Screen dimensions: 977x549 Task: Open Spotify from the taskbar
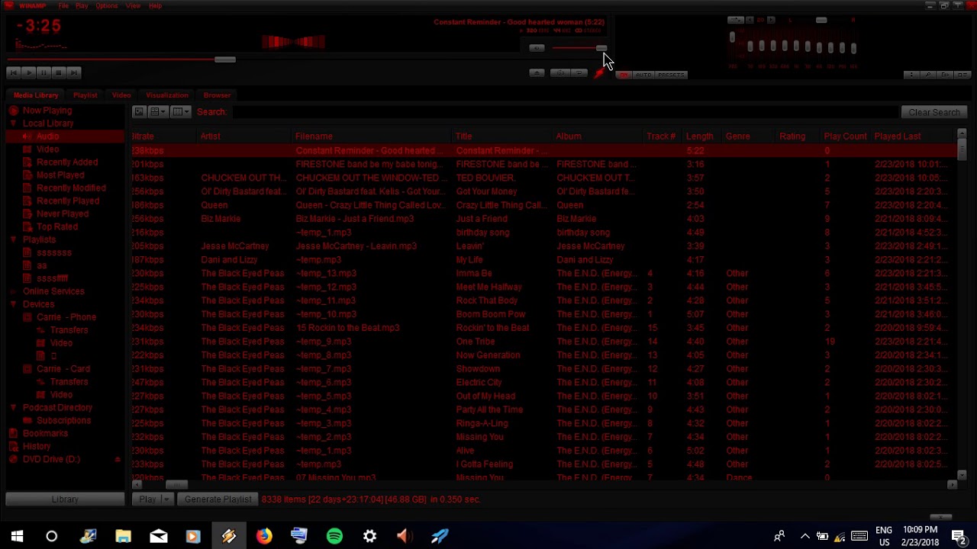[334, 536]
